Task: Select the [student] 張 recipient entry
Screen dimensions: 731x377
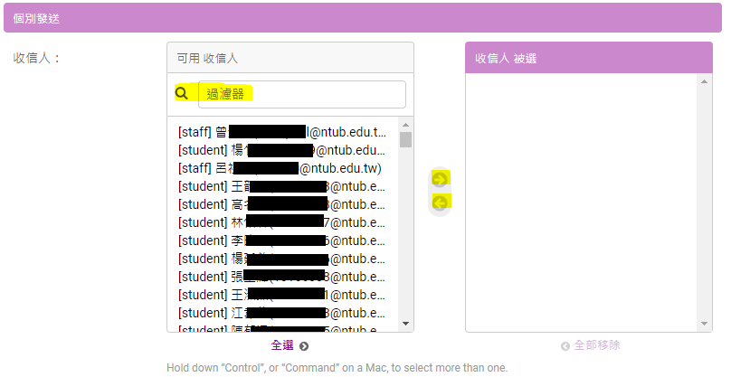Action: coord(282,277)
